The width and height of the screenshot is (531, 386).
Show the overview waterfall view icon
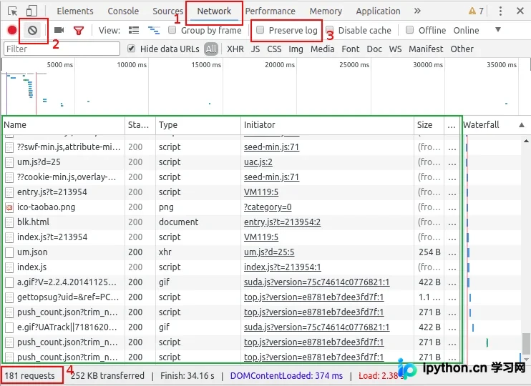[x=154, y=31]
